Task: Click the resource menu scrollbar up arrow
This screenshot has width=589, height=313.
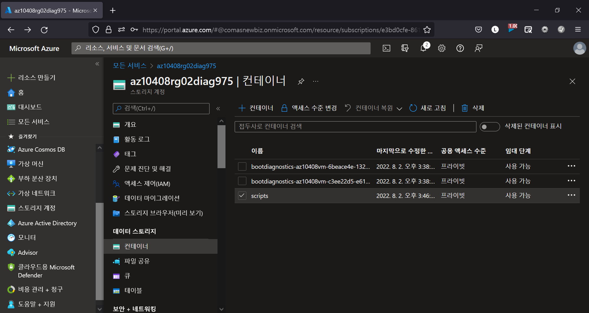Action: pyautogui.click(x=221, y=121)
